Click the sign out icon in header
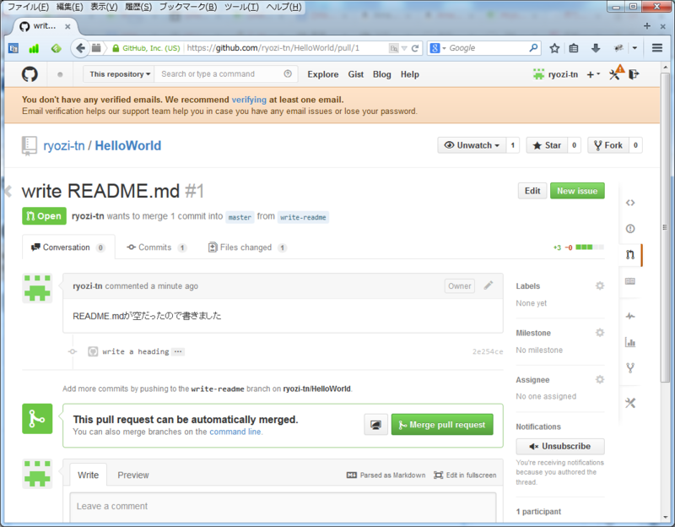 tap(634, 74)
